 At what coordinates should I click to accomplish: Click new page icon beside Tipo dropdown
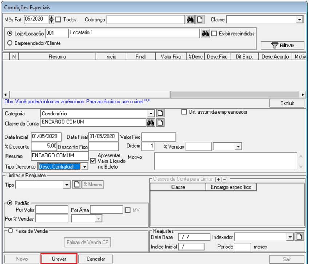pyautogui.click(x=77, y=185)
